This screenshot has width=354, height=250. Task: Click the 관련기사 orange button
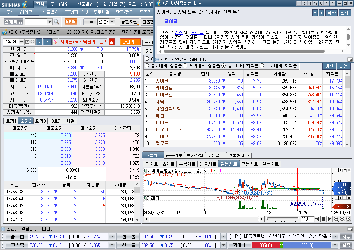pos(130,42)
